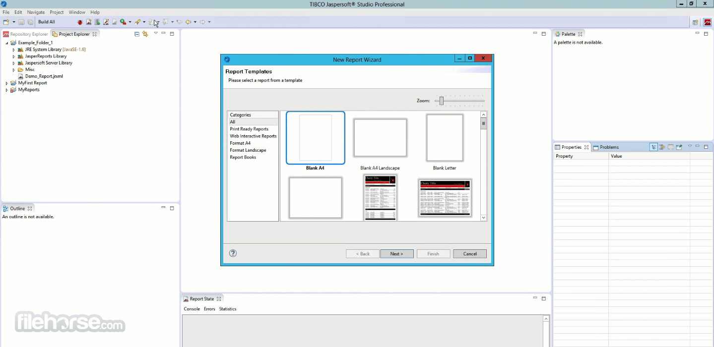This screenshot has width=714, height=347.
Task: Click the Cancel button in wizard
Action: [x=470, y=254]
